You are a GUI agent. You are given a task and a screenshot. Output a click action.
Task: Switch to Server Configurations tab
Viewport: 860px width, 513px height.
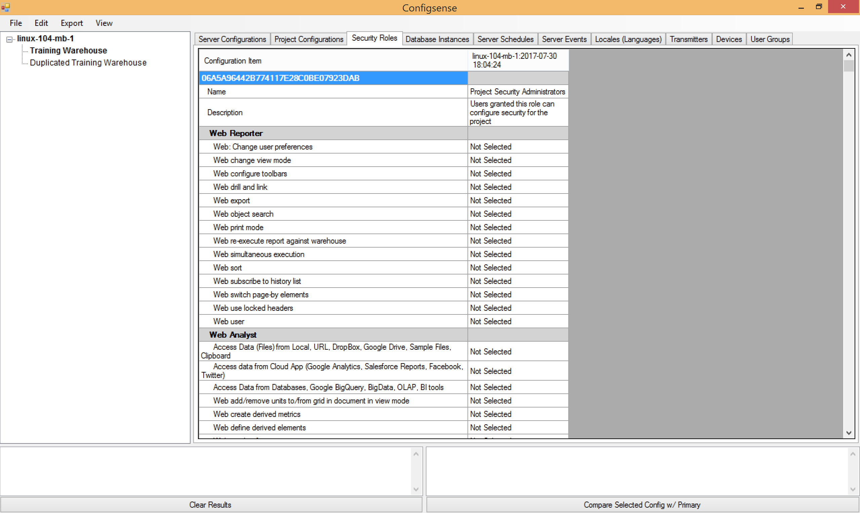[232, 39]
